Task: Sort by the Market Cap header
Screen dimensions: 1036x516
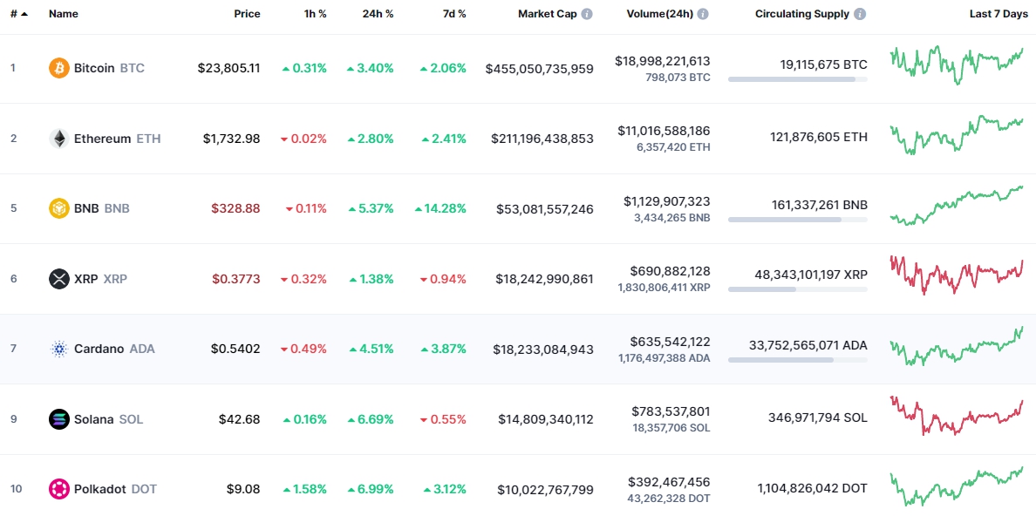Action: click(x=547, y=14)
